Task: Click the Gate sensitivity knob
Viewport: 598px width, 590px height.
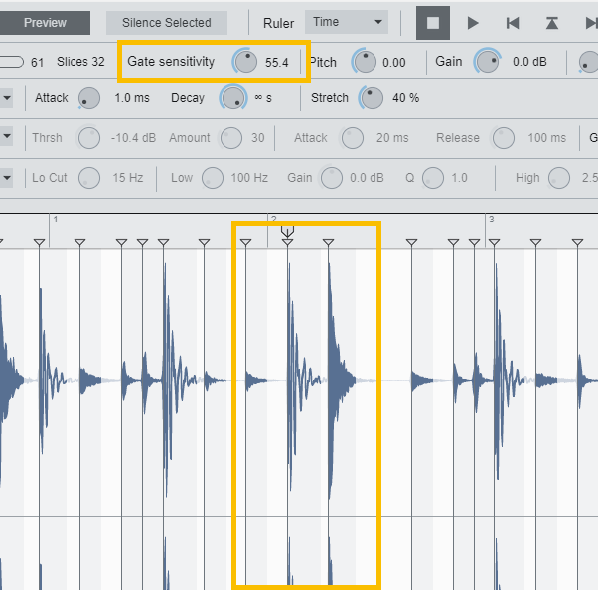Action: [x=244, y=62]
